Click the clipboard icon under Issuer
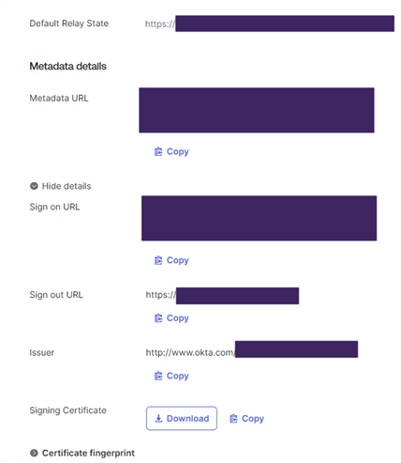This screenshot has height=463, width=401. [158, 376]
